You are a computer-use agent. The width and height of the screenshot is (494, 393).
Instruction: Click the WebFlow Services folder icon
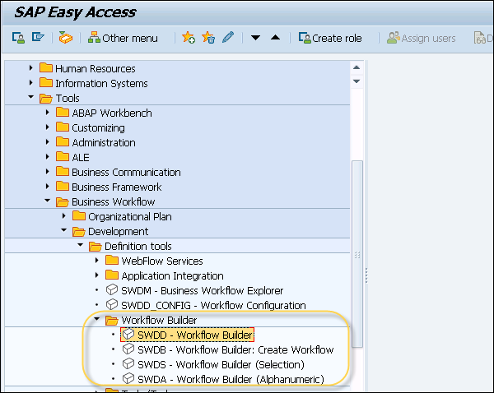point(112,260)
